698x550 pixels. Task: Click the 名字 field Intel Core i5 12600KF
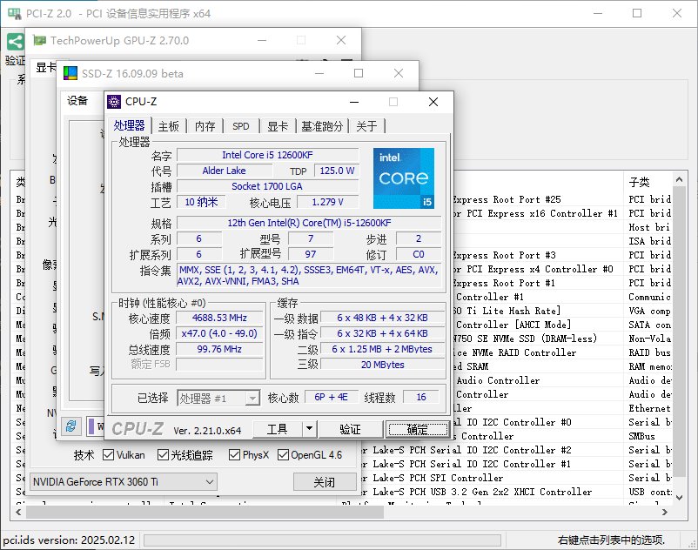(267, 155)
